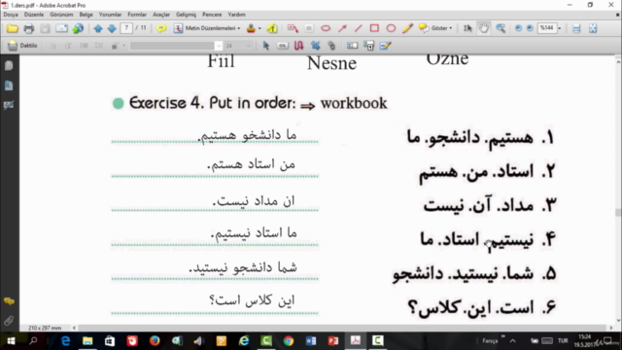Image resolution: width=622 pixels, height=350 pixels.
Task: Open the stamp tool dropdown arrow
Action: [259, 28]
